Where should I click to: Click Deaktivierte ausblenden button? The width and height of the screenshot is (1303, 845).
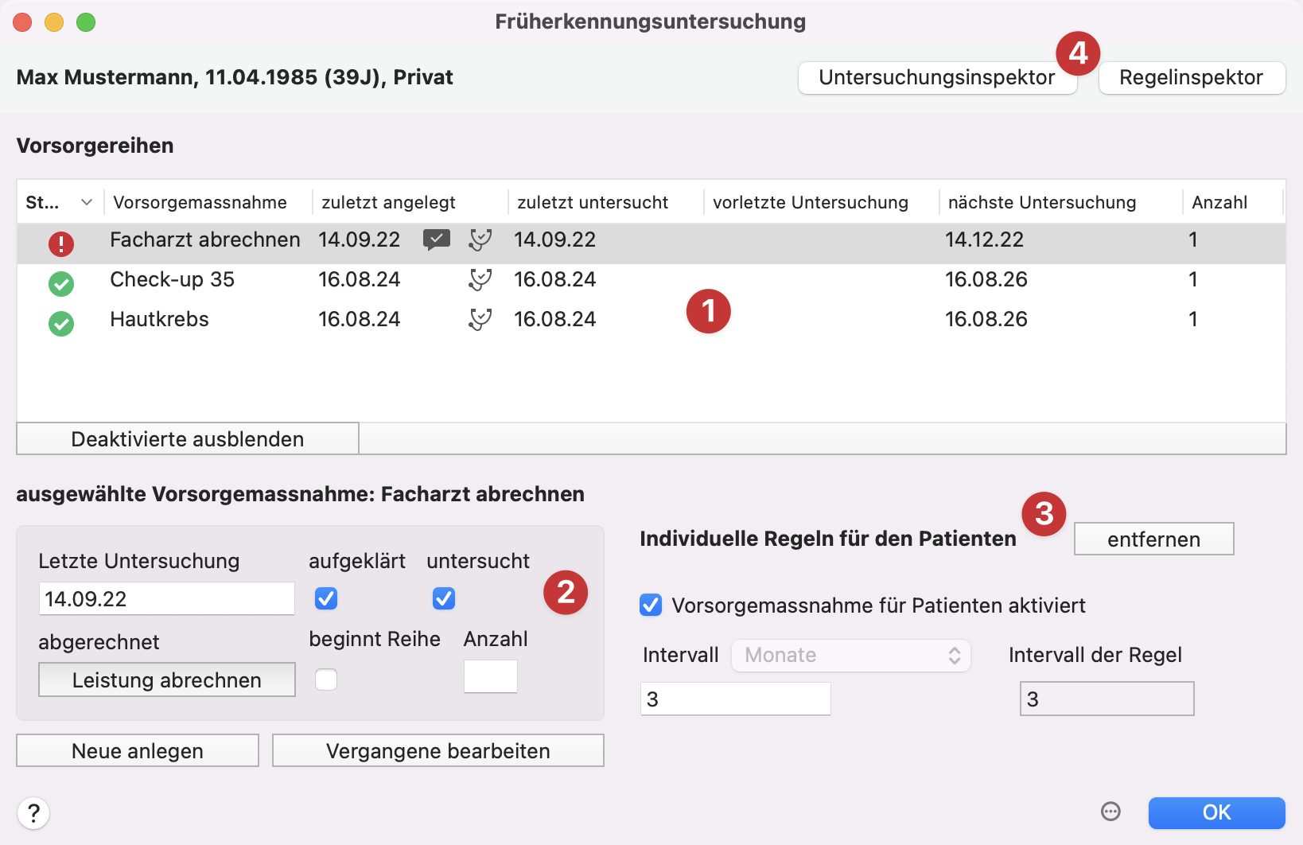pyautogui.click(x=188, y=439)
